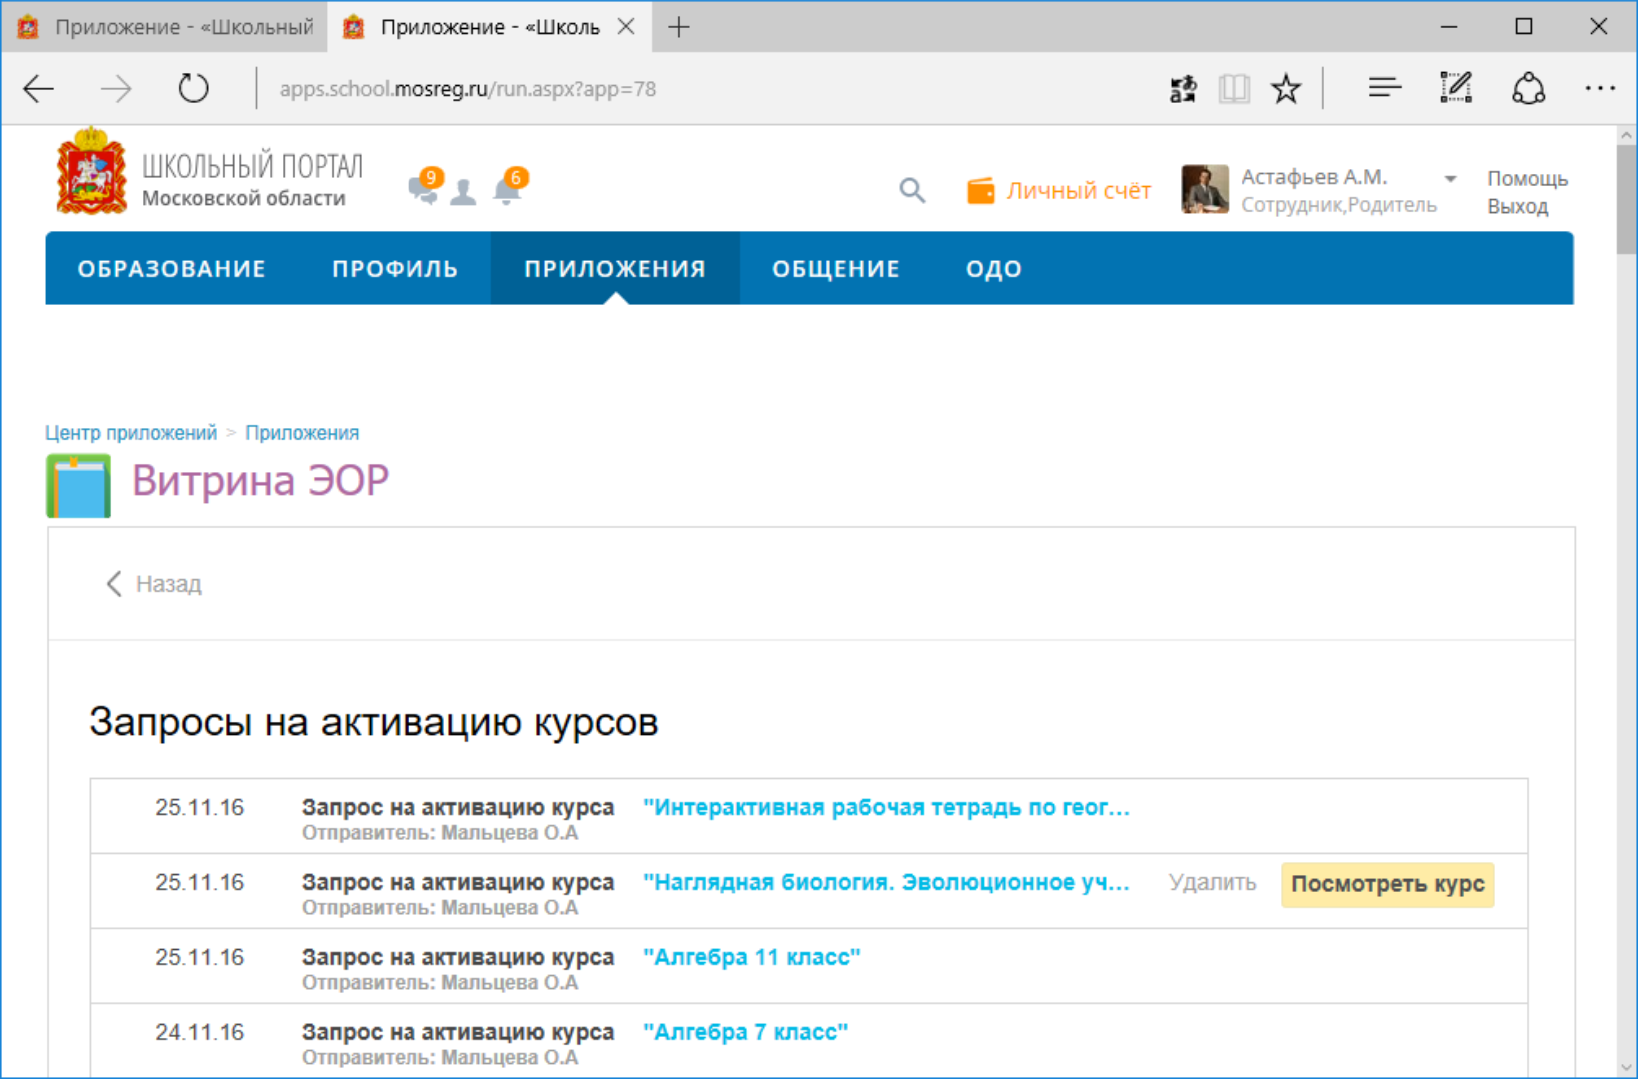This screenshot has width=1638, height=1079.
Task: Open the Алгебра 7 класс link
Action: 746,1033
